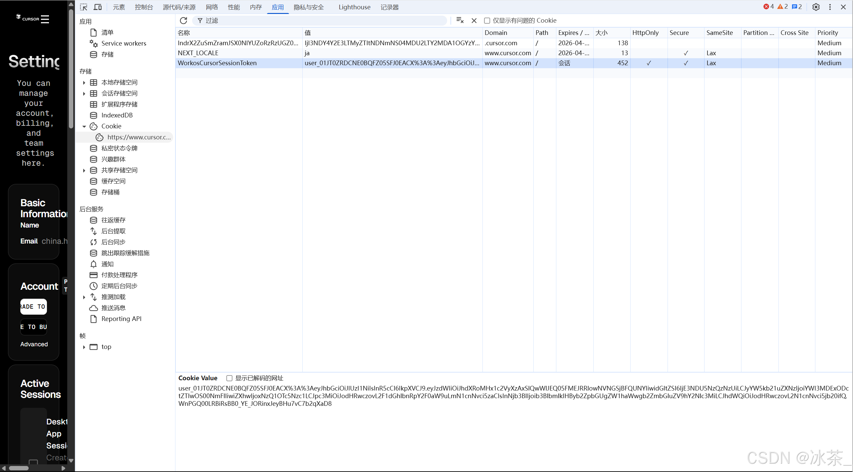The height and width of the screenshot is (472, 853).
Task: Open the Reporting API item
Action: [x=121, y=319]
